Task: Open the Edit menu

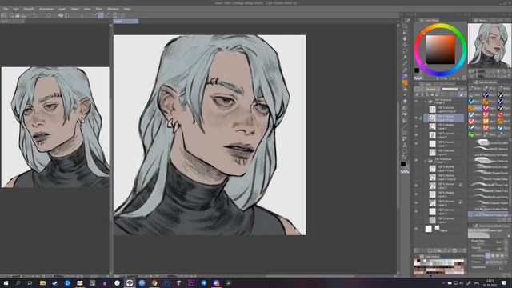Action: pos(16,9)
